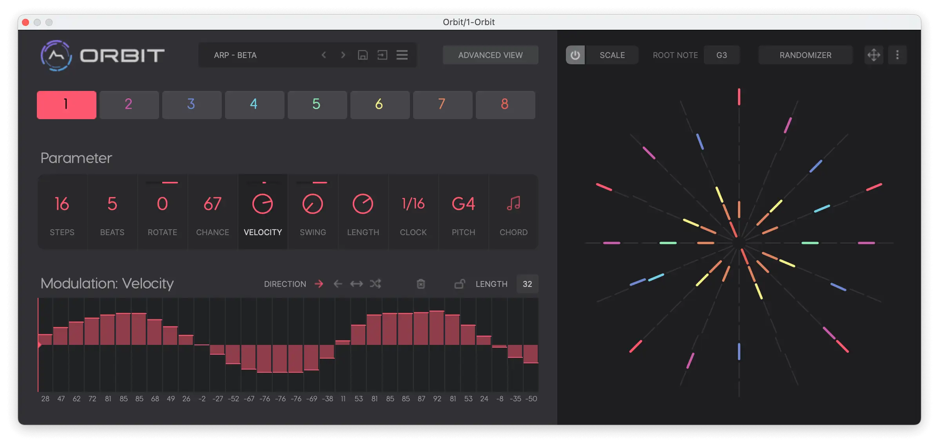Open the G3 root note selector
939x446 pixels.
(x=721, y=55)
